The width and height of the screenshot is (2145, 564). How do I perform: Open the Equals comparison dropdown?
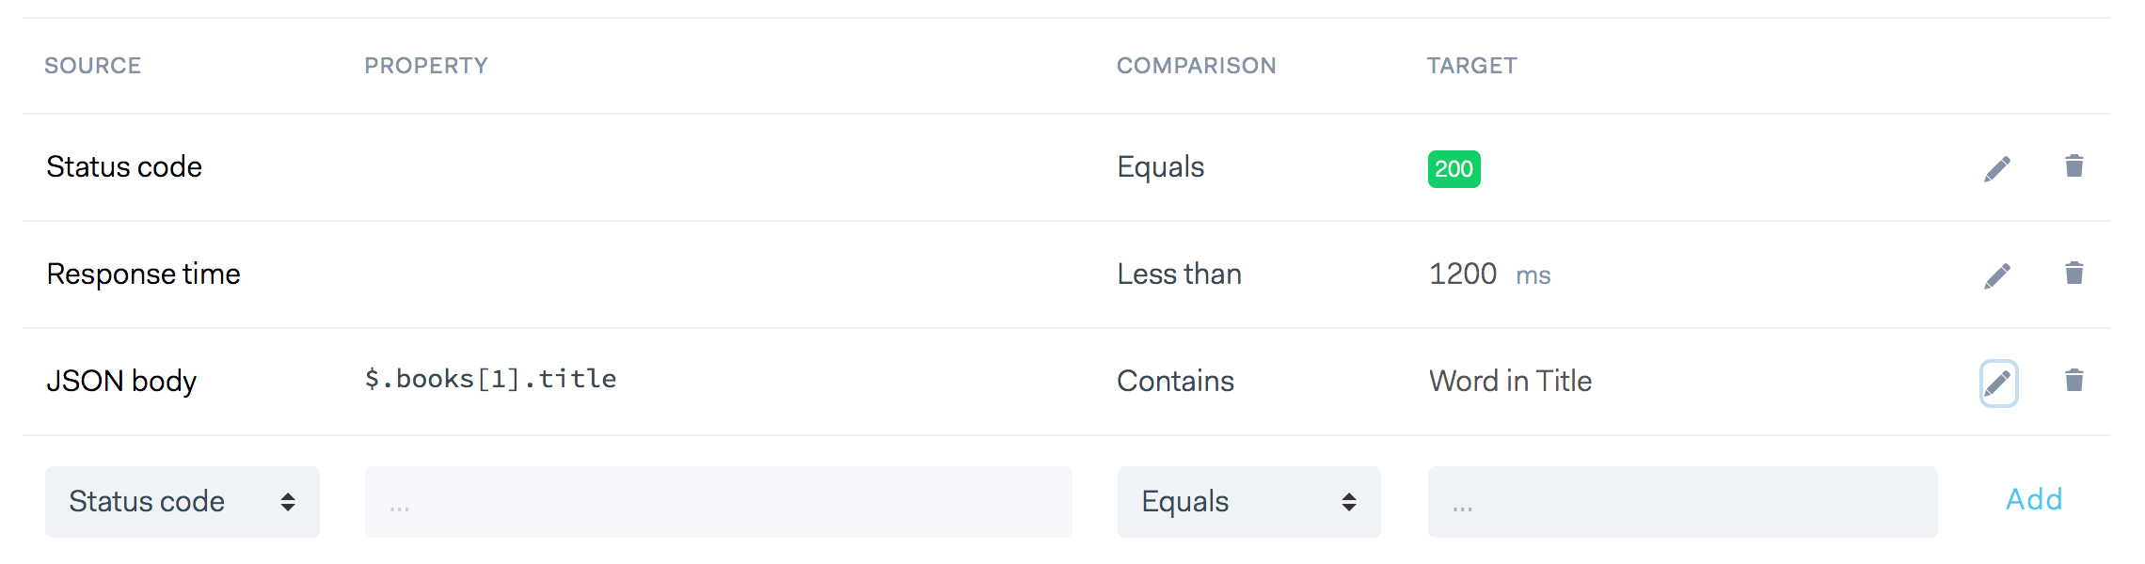[x=1248, y=502]
